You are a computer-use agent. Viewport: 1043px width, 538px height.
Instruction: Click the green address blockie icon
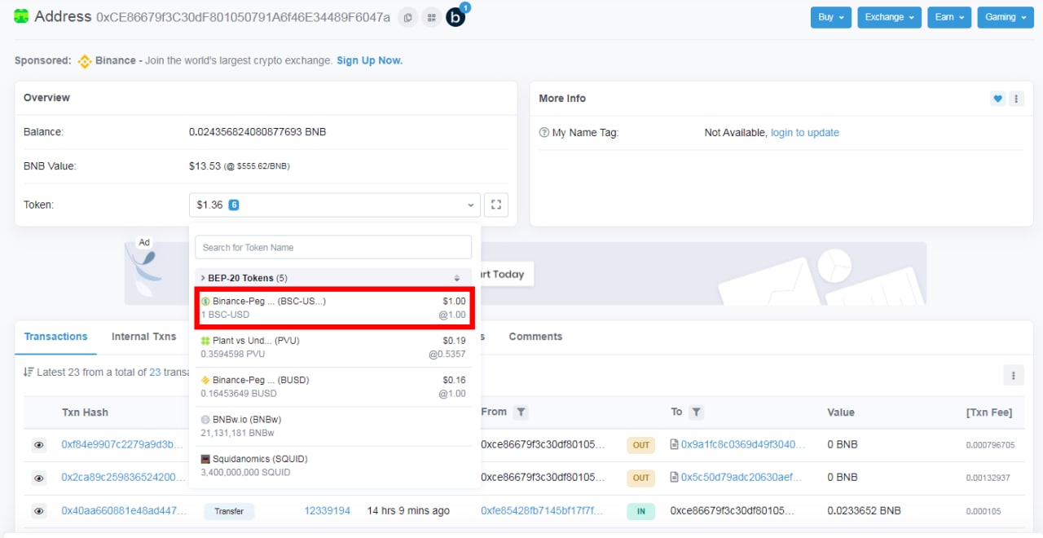pyautogui.click(x=21, y=16)
